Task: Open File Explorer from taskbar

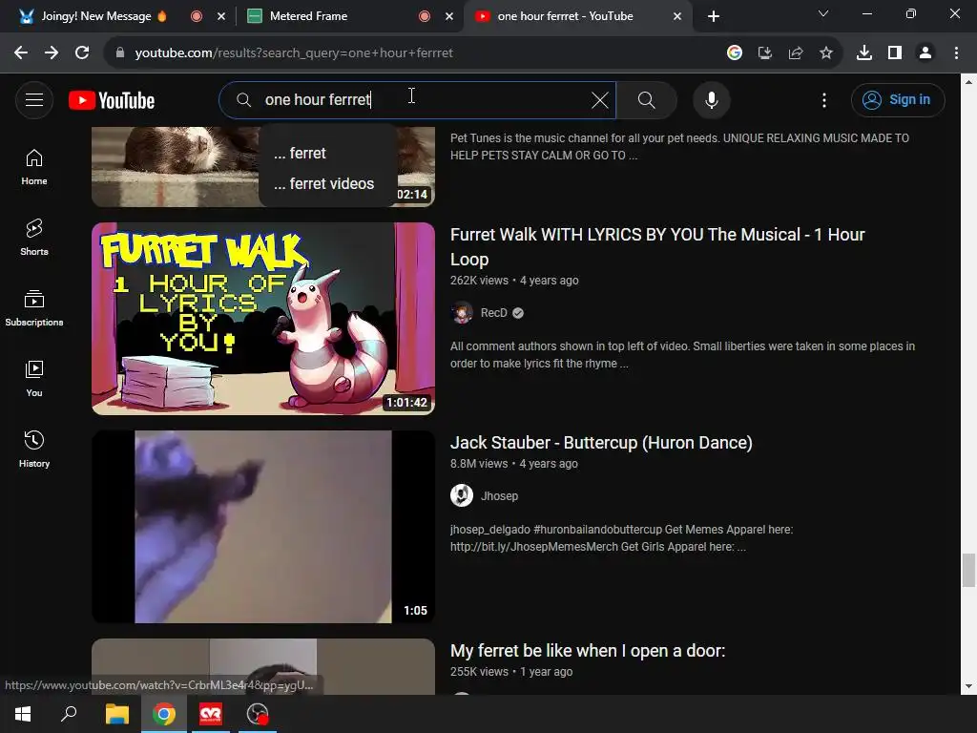Action: coord(116,714)
